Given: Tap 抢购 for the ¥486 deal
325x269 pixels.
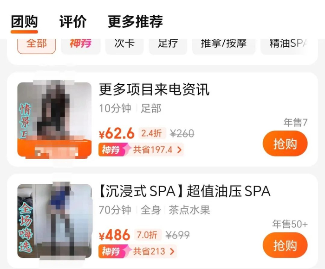Looking at the screenshot, I should 285,245.
